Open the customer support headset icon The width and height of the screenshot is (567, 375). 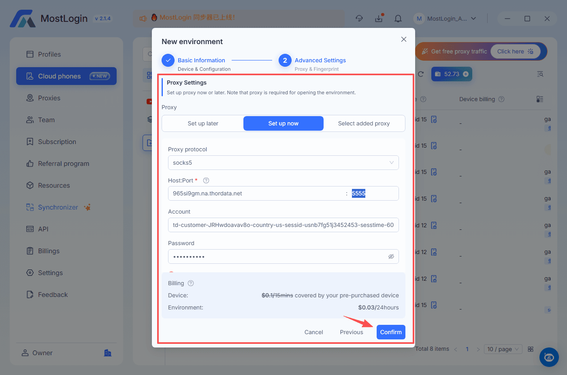(359, 18)
